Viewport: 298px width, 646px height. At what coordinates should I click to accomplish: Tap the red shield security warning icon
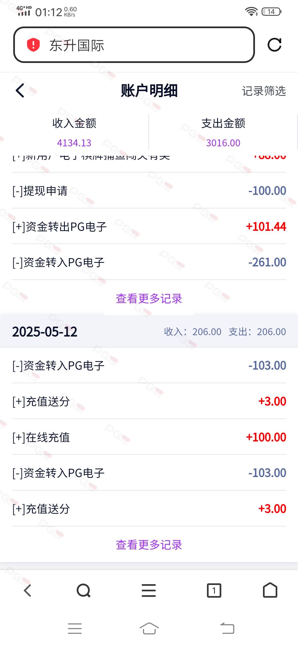33,45
